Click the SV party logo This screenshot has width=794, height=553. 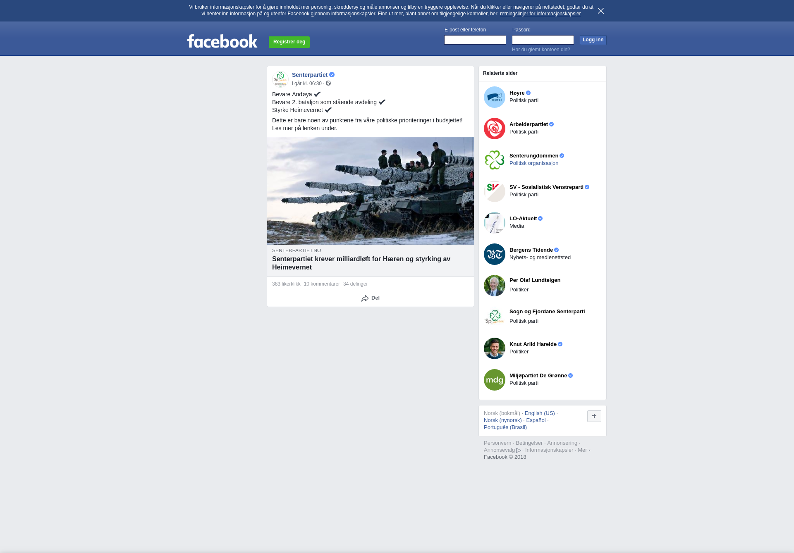click(x=495, y=191)
